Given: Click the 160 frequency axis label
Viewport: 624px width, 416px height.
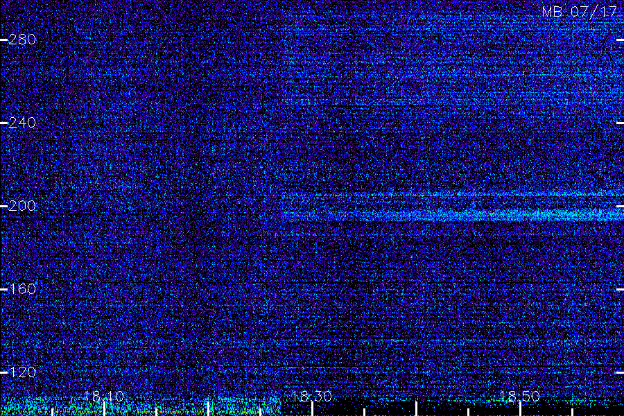Looking at the screenshot, I should coord(22,289).
